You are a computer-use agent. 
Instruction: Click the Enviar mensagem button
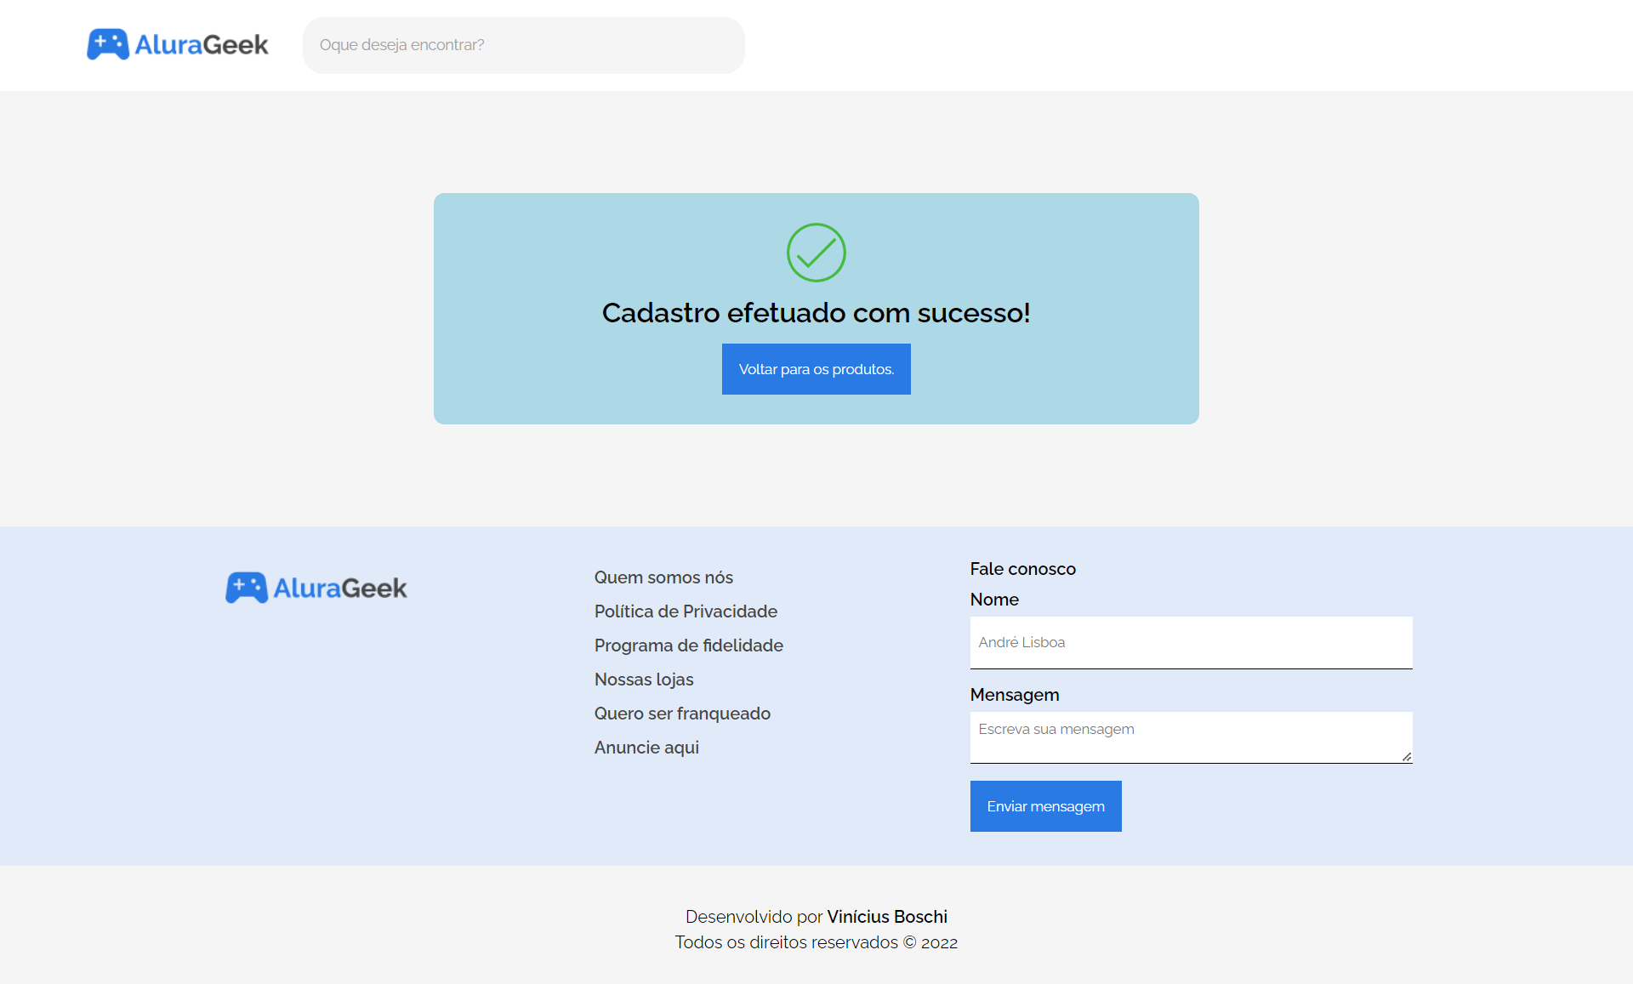1045,805
